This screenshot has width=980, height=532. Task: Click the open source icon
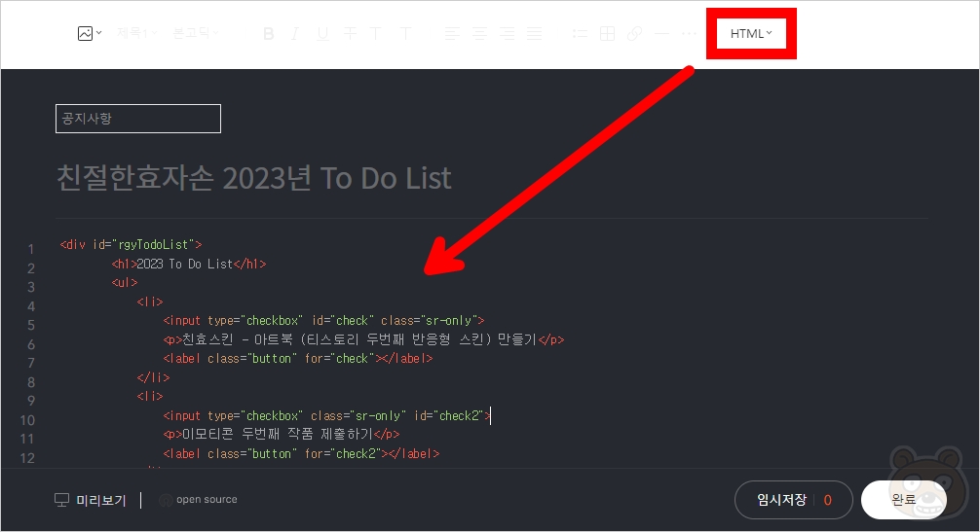coord(166,500)
